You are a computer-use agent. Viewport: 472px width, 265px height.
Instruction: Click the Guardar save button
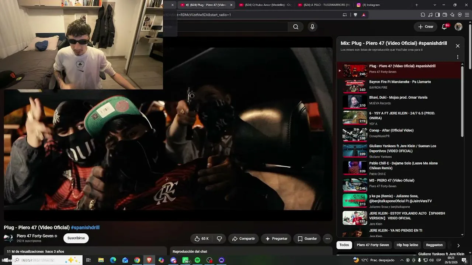pyautogui.click(x=307, y=239)
